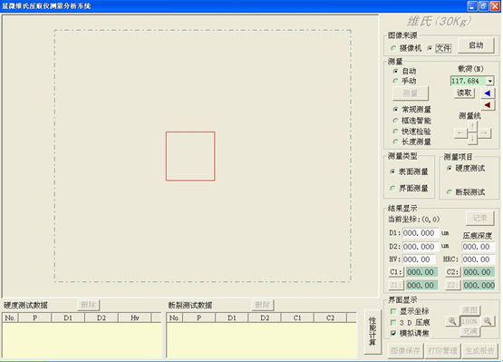
Task: Move measurement line right with 测量线 right arrow
Action: [484, 132]
